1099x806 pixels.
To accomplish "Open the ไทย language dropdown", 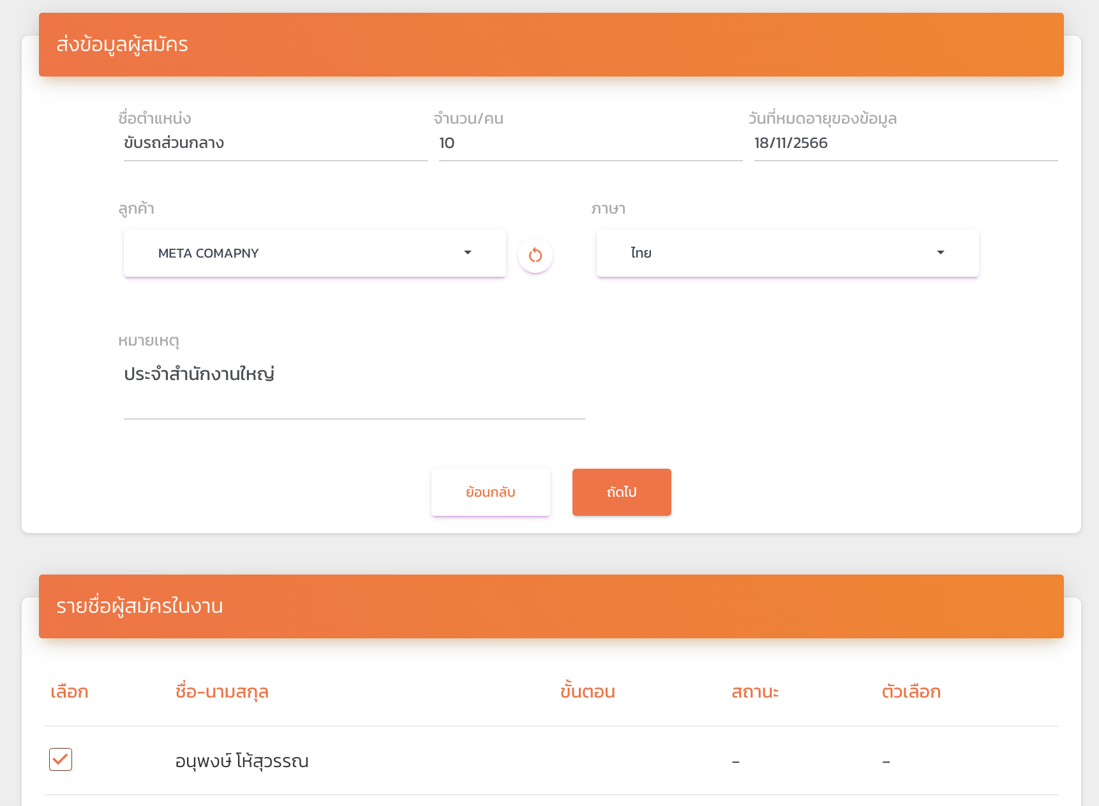I will tap(786, 253).
